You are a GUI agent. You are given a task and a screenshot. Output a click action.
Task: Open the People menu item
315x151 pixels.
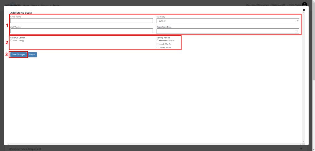click(56, 5)
